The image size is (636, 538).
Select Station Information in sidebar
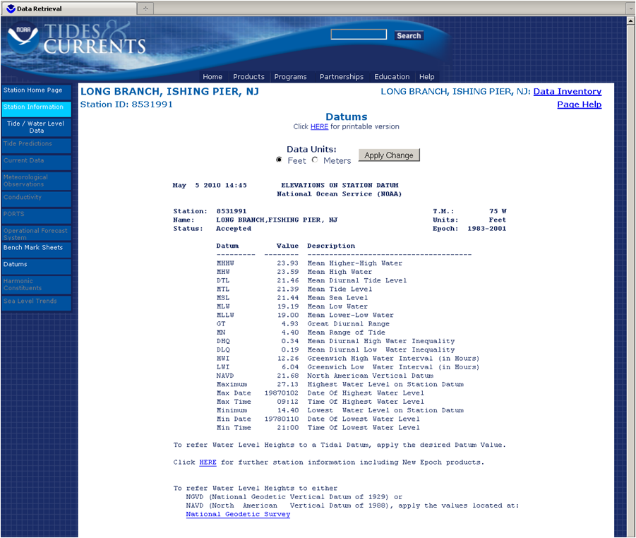point(36,109)
